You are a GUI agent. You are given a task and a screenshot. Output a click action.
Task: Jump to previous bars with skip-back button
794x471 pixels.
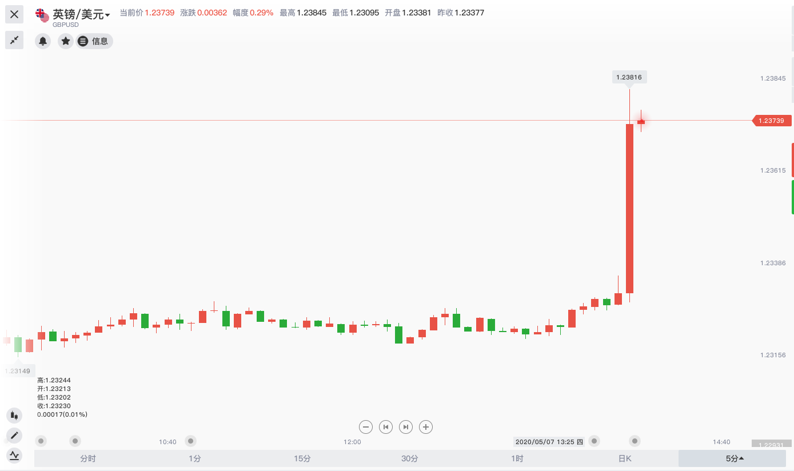[x=386, y=427]
